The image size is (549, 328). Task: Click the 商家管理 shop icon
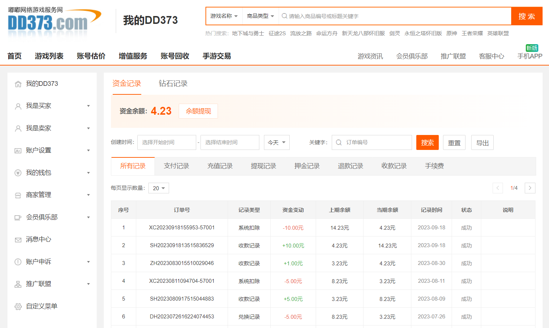coord(18,195)
